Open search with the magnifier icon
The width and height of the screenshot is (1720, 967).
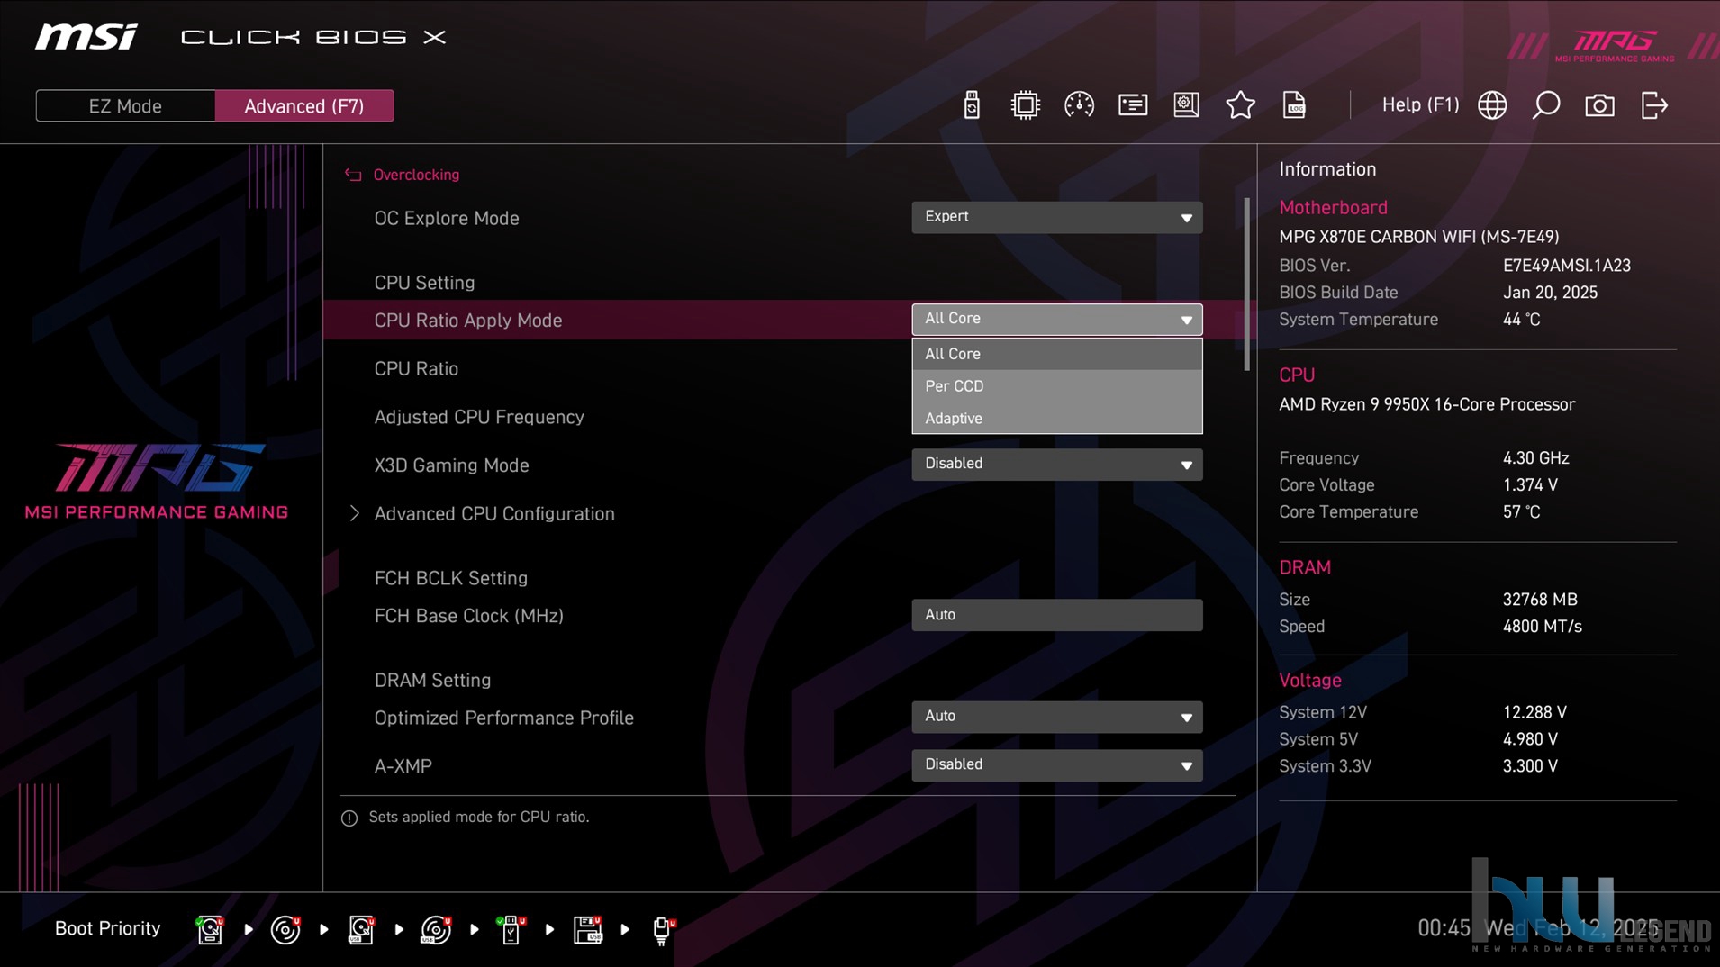(1546, 105)
